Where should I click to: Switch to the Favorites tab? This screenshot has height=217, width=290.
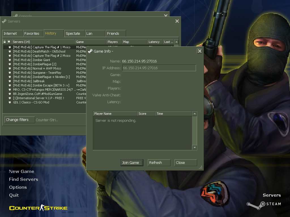click(33, 33)
